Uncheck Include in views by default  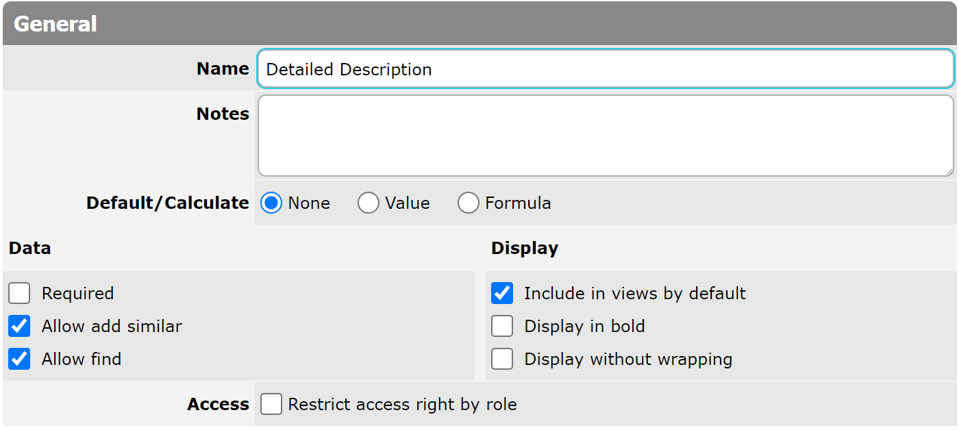point(502,294)
